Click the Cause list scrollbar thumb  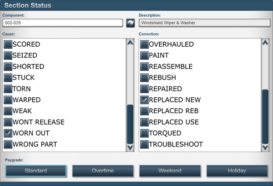coord(130,124)
